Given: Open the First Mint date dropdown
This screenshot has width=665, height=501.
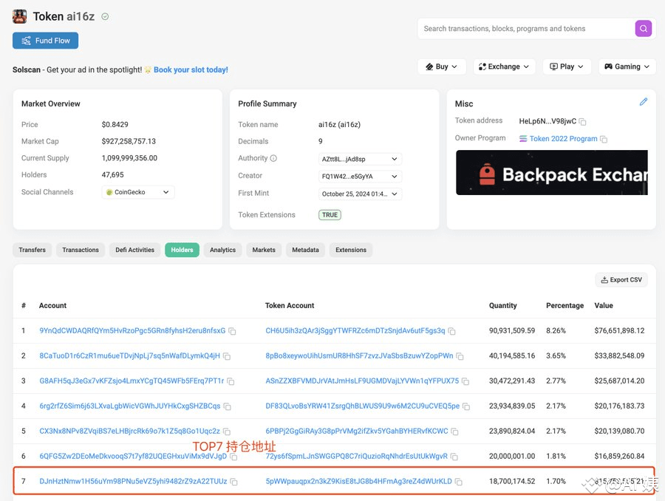Looking at the screenshot, I should point(360,195).
